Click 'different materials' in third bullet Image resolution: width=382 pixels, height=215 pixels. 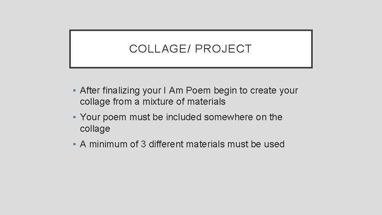click(187, 145)
